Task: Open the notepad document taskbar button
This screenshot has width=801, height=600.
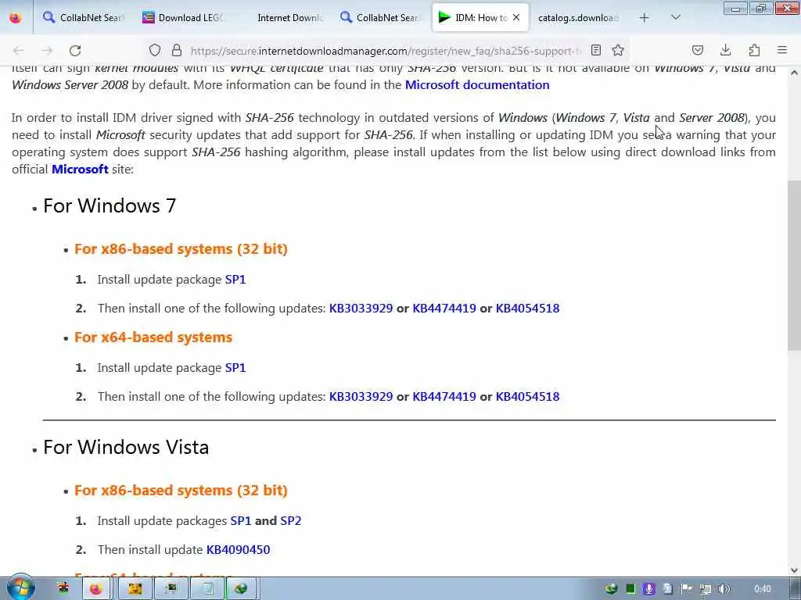Action: tap(207, 589)
